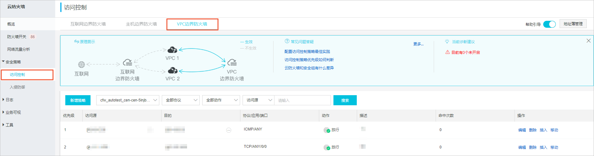
Task: Open the all protocols dropdown
Action: pos(180,100)
